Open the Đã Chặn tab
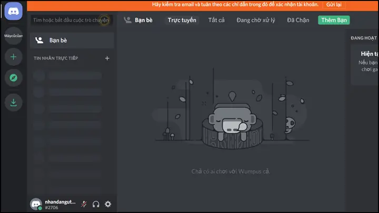 [x=298, y=20]
